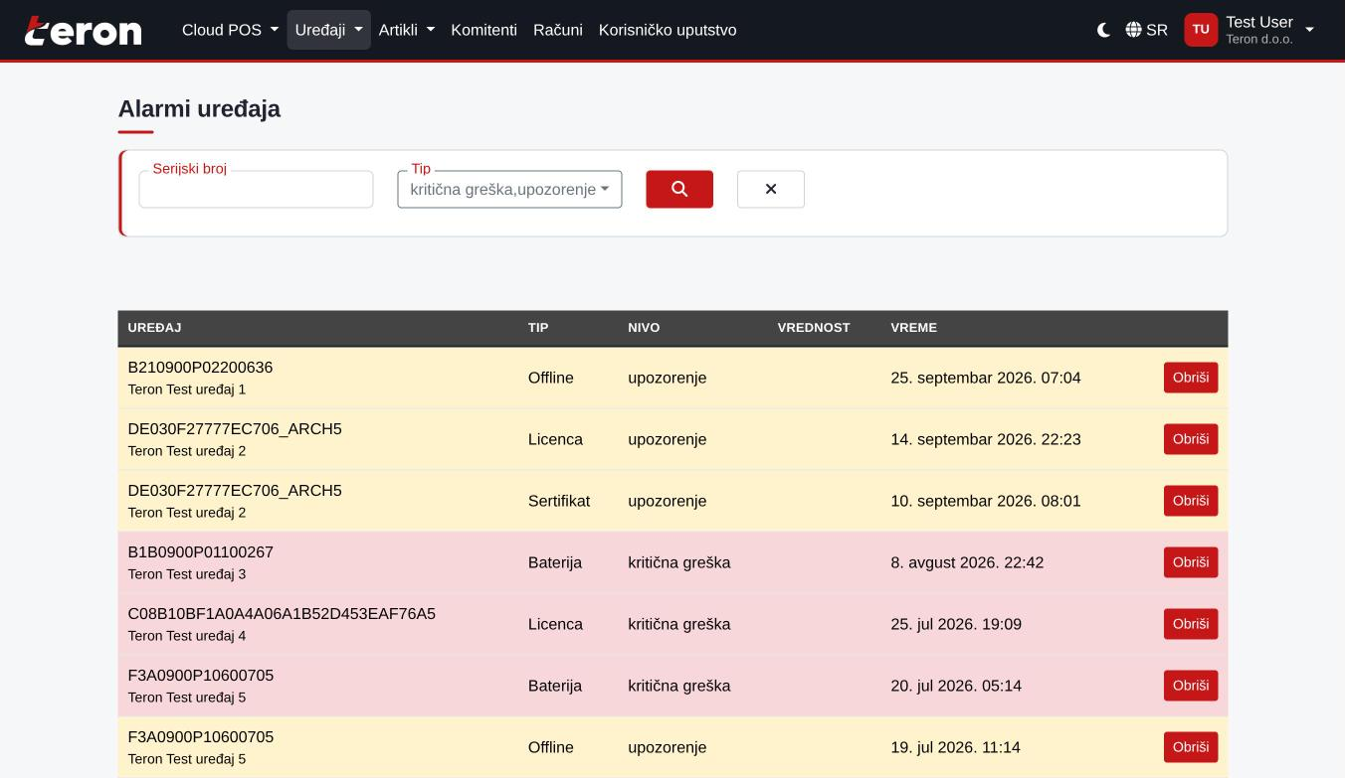Screen dimensions: 1345x778
Task: Go to Komitenti page
Action: (x=483, y=30)
